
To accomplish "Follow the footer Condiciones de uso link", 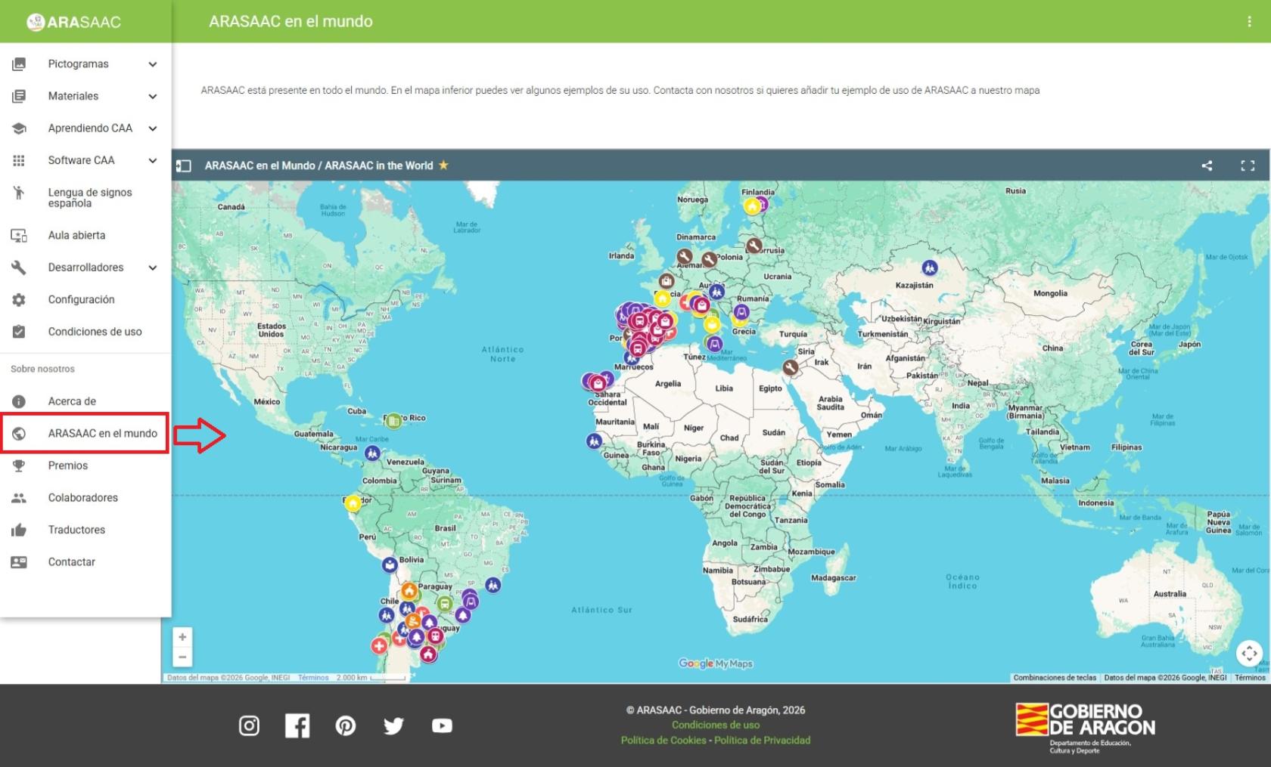I will pos(716,725).
